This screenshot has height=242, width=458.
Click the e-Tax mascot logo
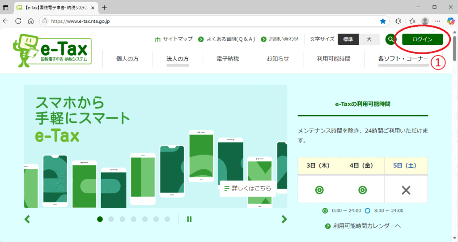[52, 50]
